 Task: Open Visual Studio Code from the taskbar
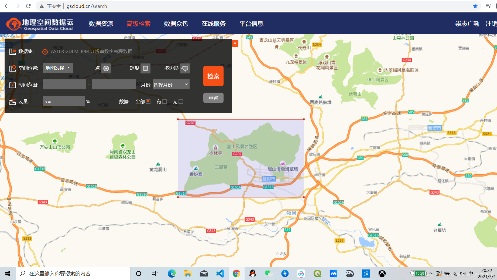(220, 274)
